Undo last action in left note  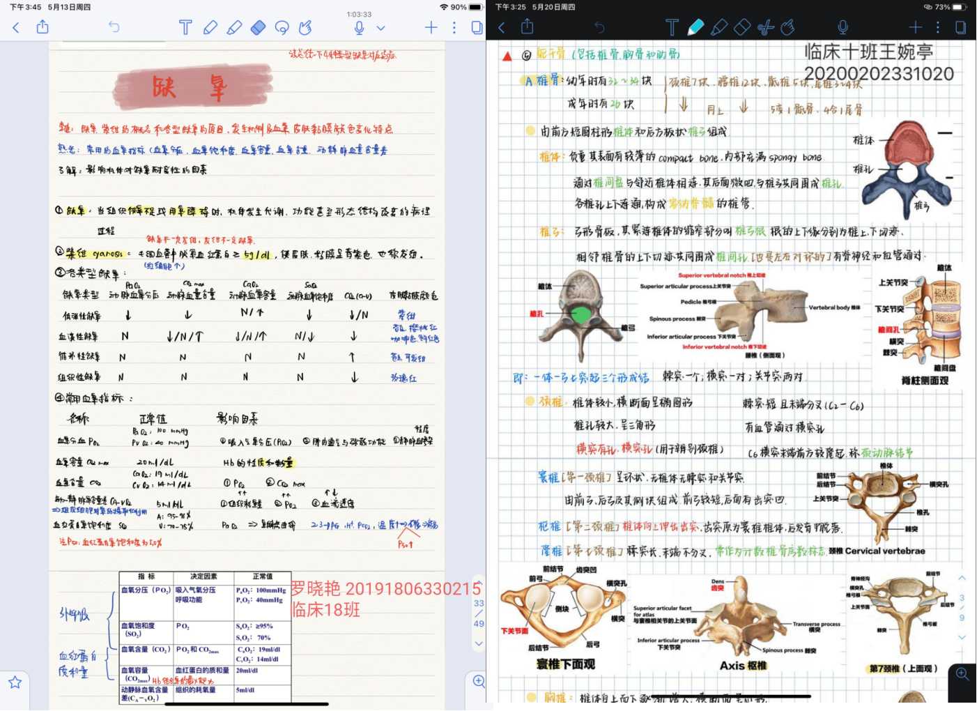[x=114, y=27]
